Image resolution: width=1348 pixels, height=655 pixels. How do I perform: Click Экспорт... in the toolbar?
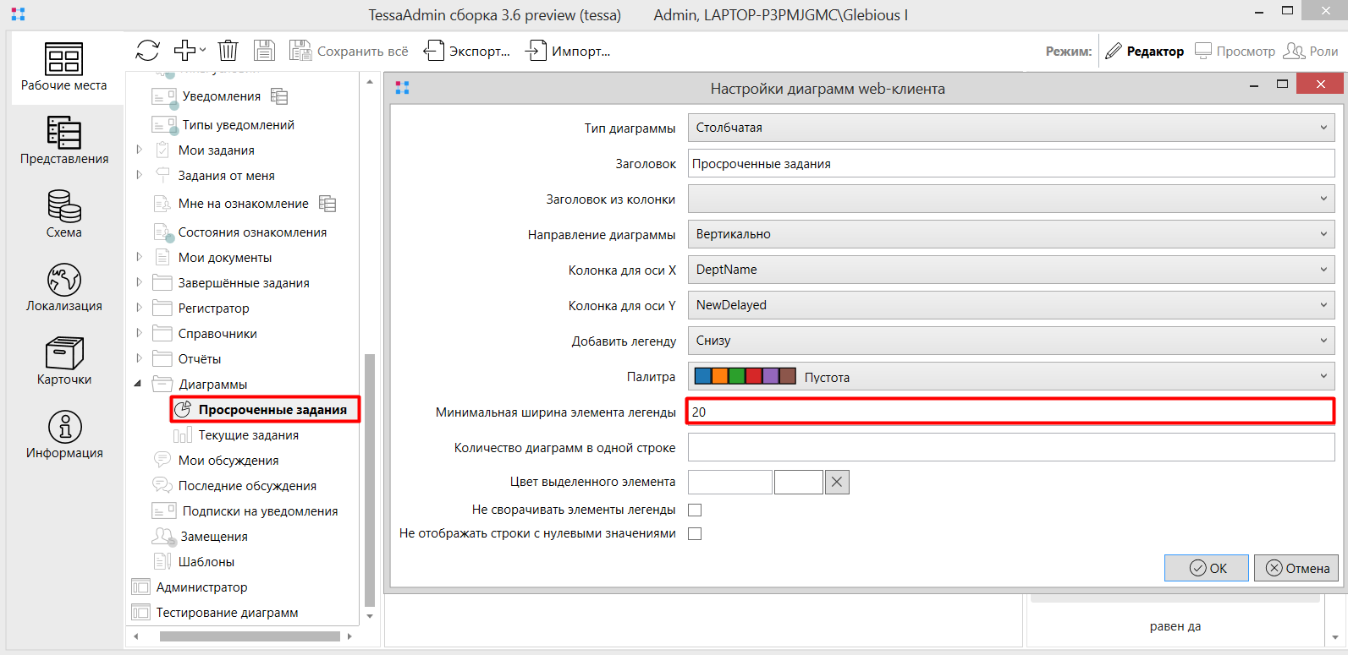467,52
